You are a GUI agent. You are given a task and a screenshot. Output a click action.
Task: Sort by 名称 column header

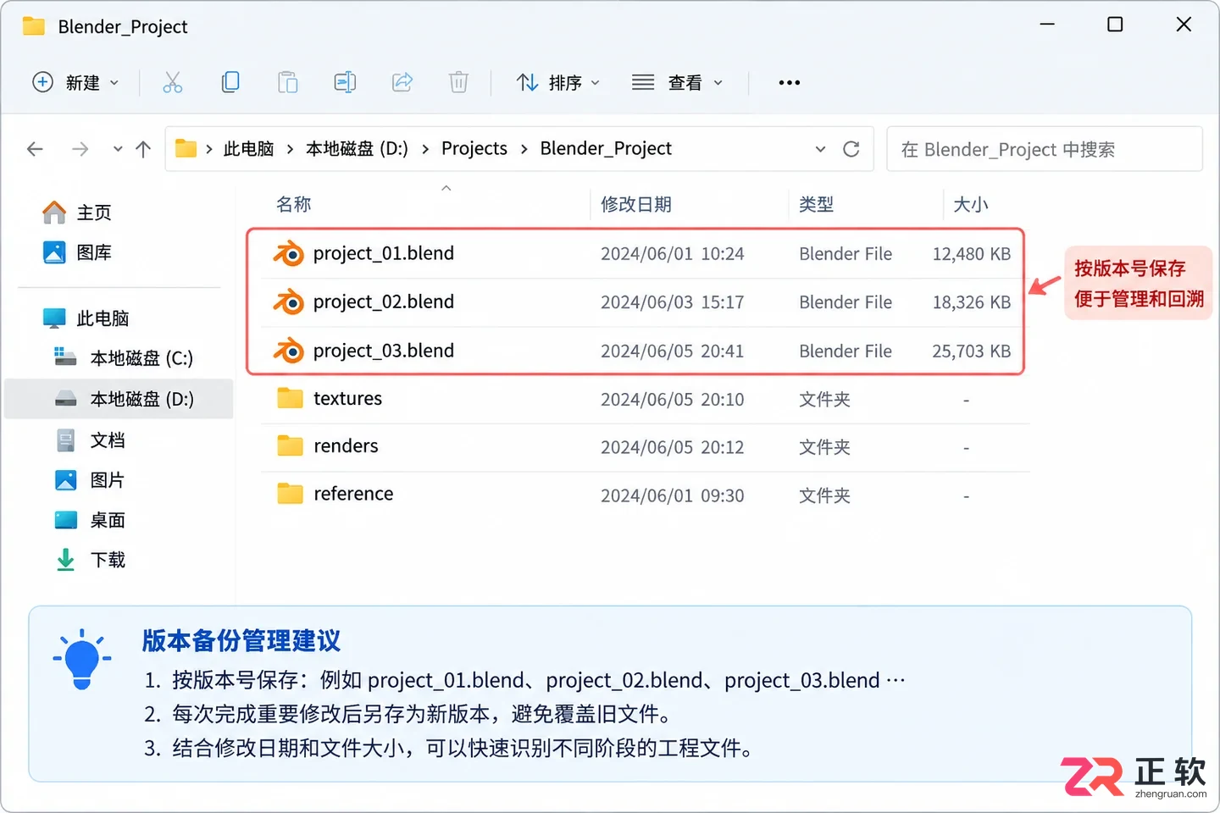[294, 204]
